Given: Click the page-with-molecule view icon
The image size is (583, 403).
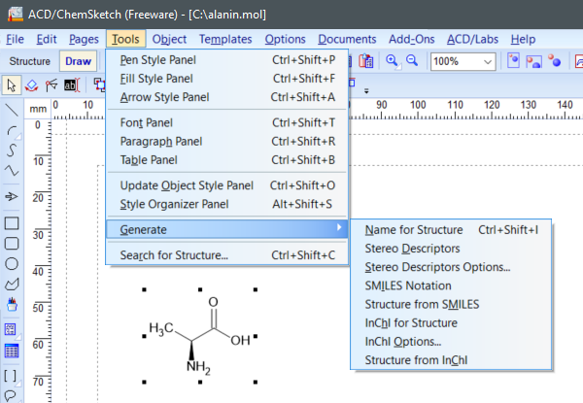Looking at the screenshot, I should pos(513,61).
